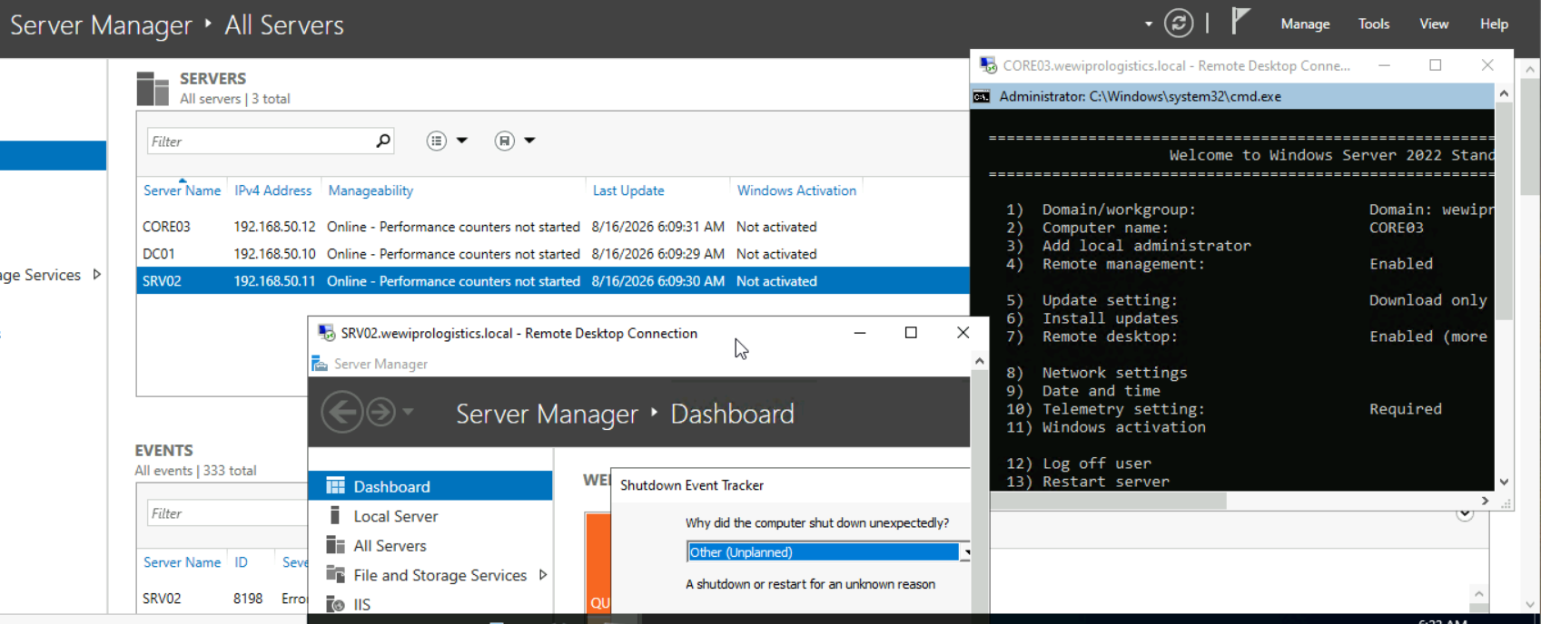Click the CORE03 Remote Desktop title bar icon
The image size is (1541, 624).
tap(988, 65)
